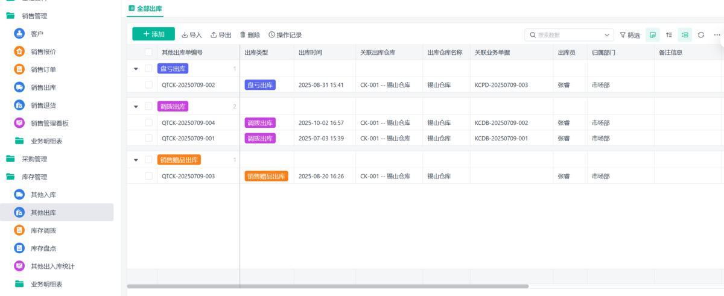Screen dimensions: 724x296
Task: Collapse the 销售赠品出库 group arrow
Action: 136,160
